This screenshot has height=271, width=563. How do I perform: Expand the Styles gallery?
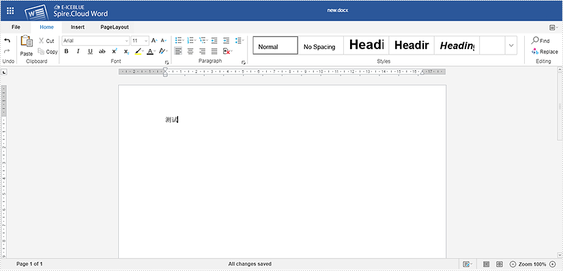[511, 46]
